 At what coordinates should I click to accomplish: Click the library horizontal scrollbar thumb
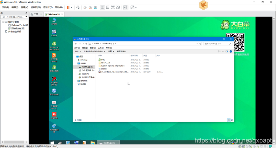coord(14,142)
